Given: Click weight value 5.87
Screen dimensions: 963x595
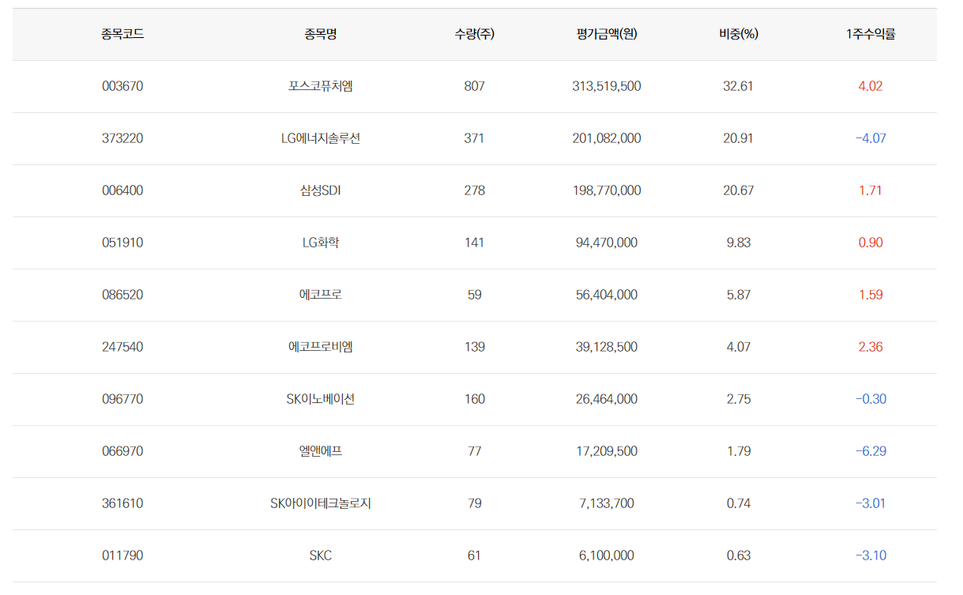Looking at the screenshot, I should [x=739, y=295].
